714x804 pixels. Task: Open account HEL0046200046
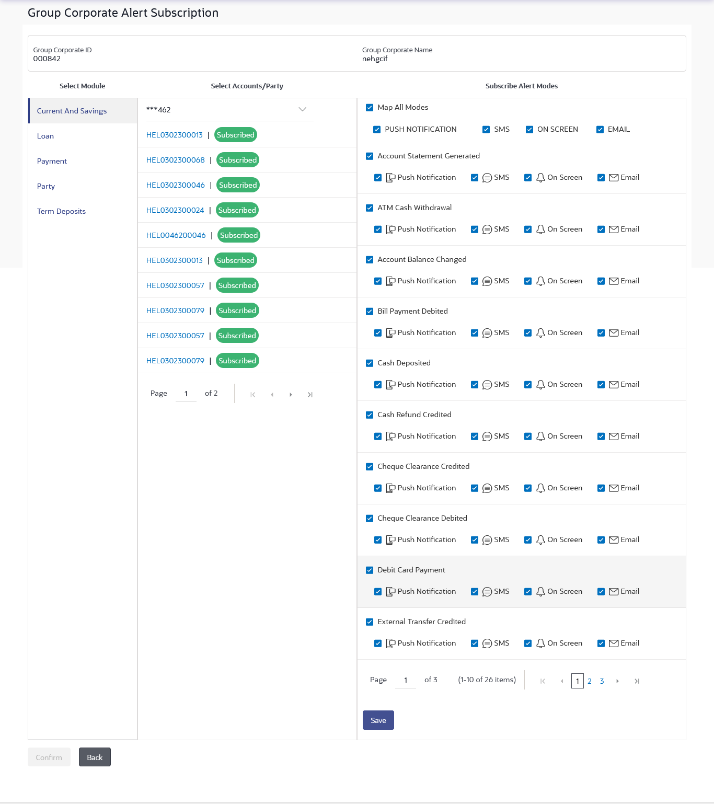pos(176,235)
